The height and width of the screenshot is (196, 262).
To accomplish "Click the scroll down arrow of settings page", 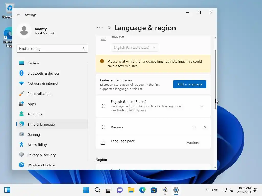I will coord(215,168).
